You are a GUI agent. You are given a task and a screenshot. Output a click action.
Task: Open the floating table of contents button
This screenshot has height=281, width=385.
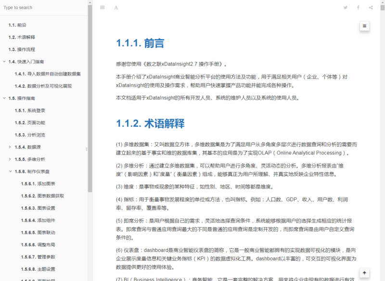[x=365, y=26]
